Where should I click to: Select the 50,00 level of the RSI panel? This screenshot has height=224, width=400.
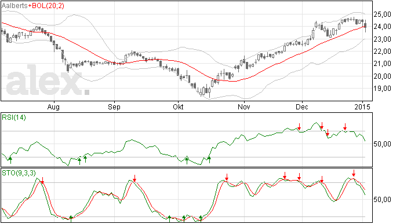[382, 144]
